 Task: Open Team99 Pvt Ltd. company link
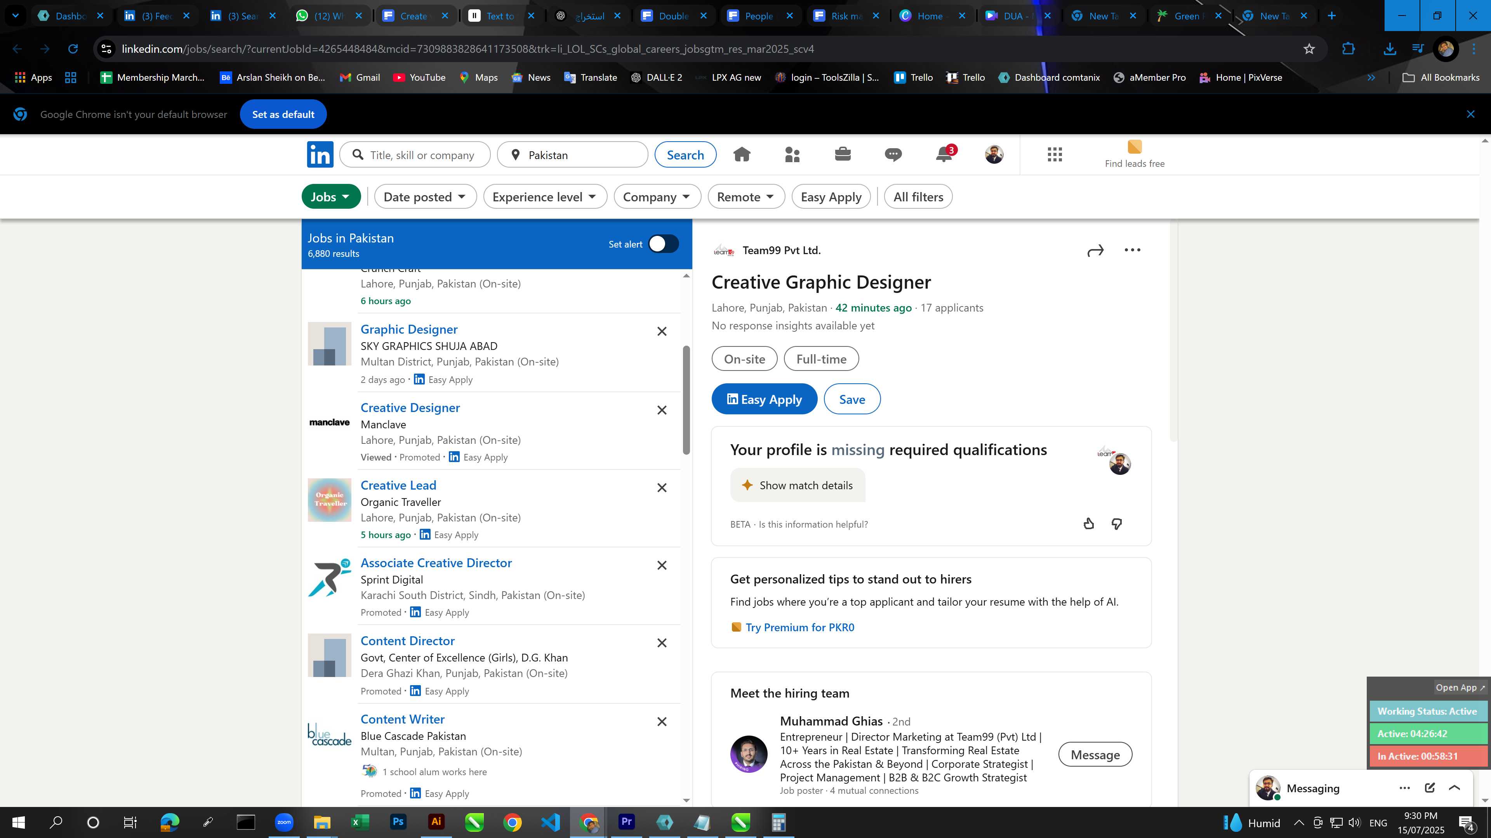[x=781, y=250]
